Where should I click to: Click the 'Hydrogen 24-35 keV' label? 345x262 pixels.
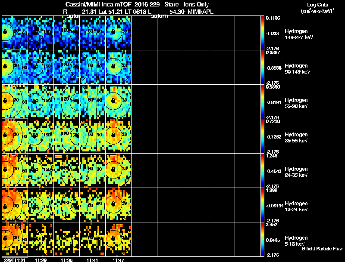pyautogui.click(x=296, y=172)
